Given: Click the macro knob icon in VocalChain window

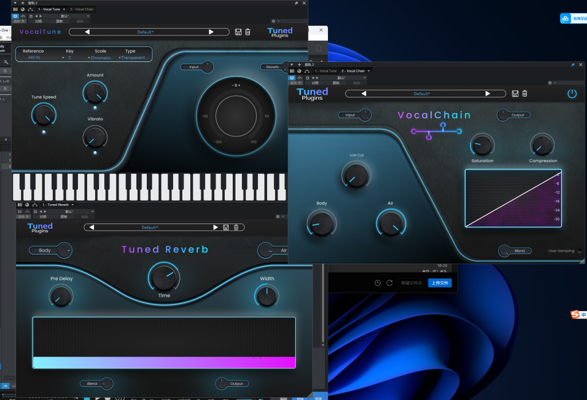Looking at the screenshot, I should pos(299,71).
